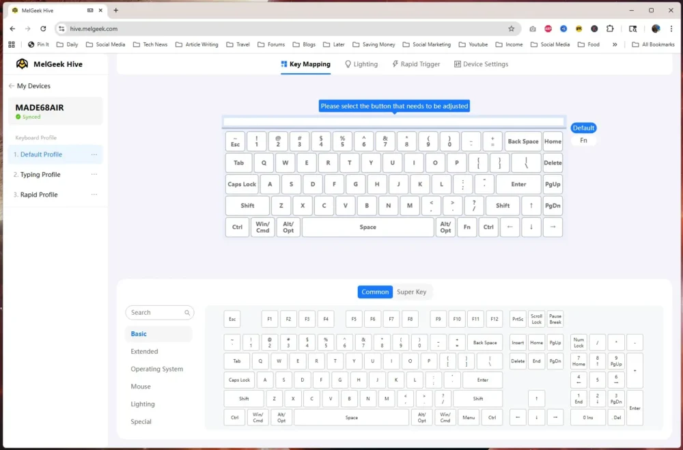Choose the End key in Basic panel
Screen dimensions: 683x450
[537, 361]
